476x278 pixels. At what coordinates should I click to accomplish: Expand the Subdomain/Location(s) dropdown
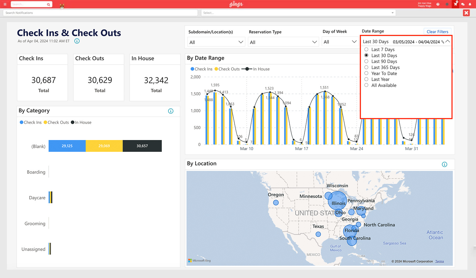click(x=216, y=42)
